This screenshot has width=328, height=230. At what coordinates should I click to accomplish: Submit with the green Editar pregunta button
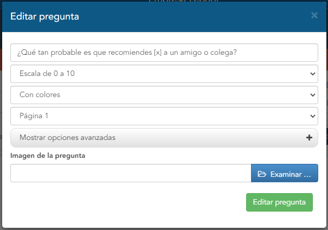[279, 202]
